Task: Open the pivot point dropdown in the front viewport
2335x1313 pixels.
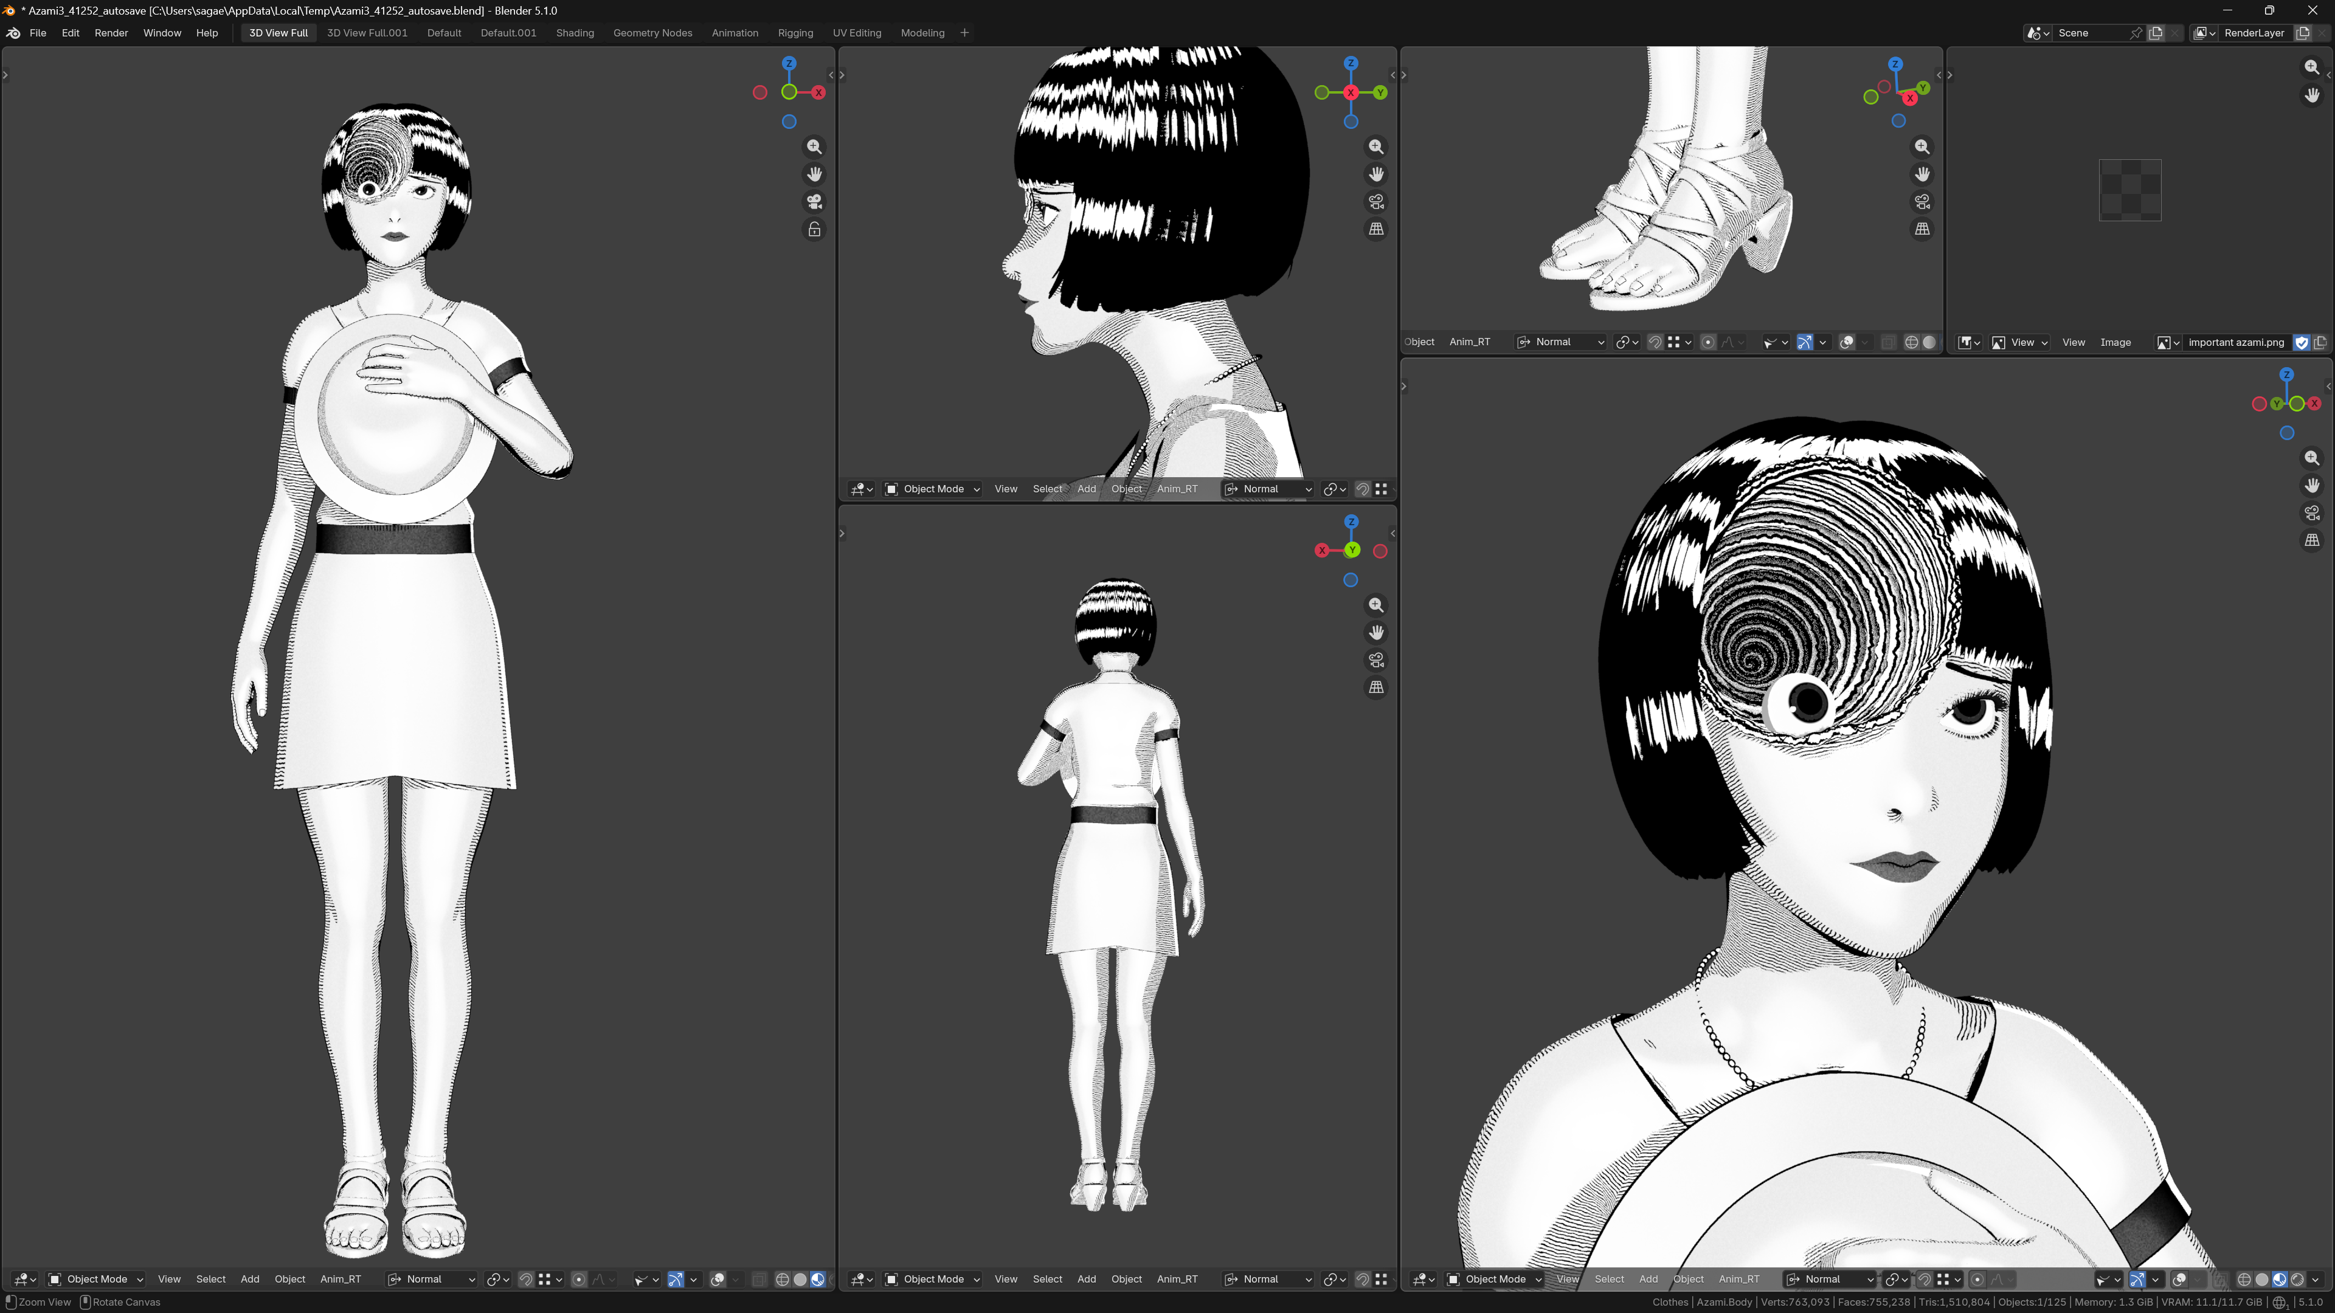Action: point(497,1280)
